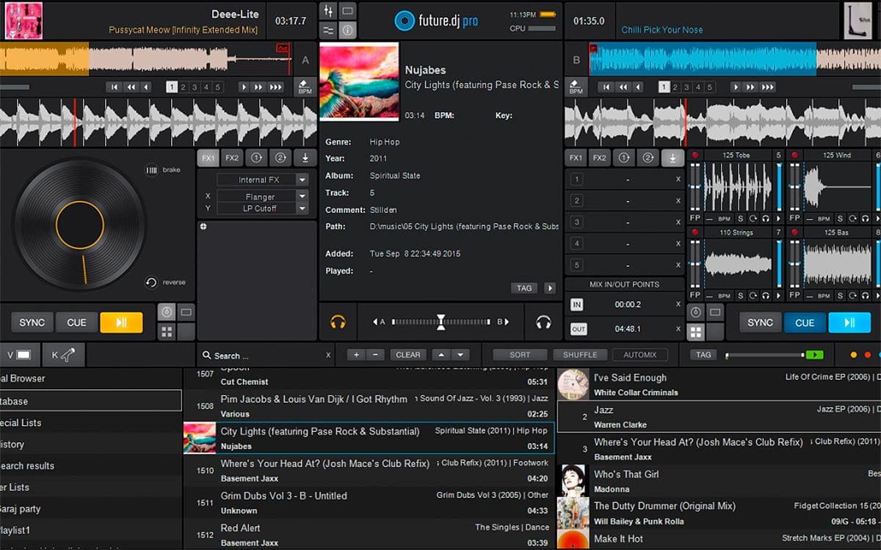Click the green preview player slider
Image resolution: width=881 pixels, height=550 pixels.
point(775,355)
